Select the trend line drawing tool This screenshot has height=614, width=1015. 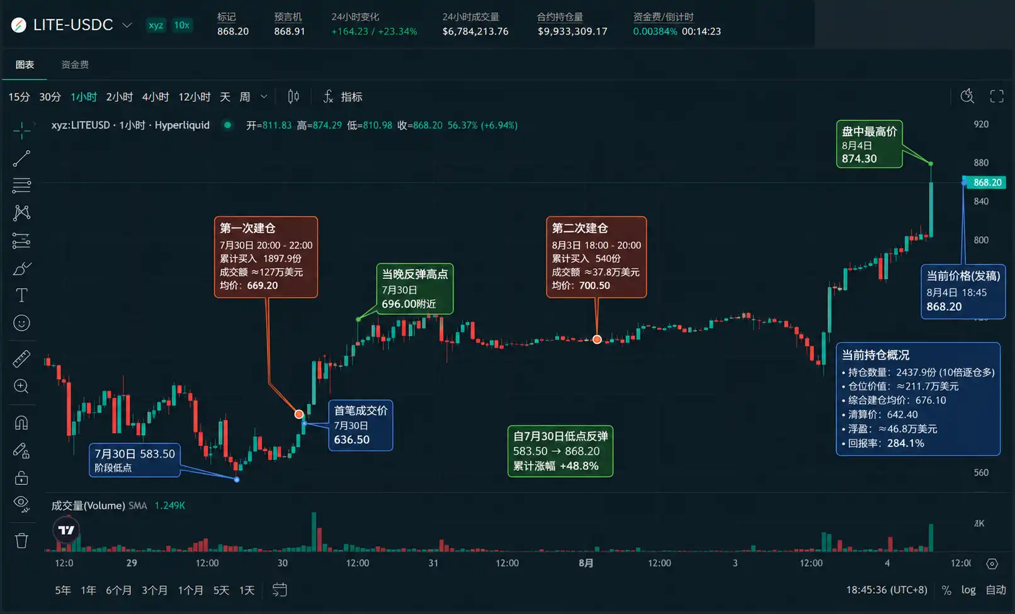(x=21, y=158)
